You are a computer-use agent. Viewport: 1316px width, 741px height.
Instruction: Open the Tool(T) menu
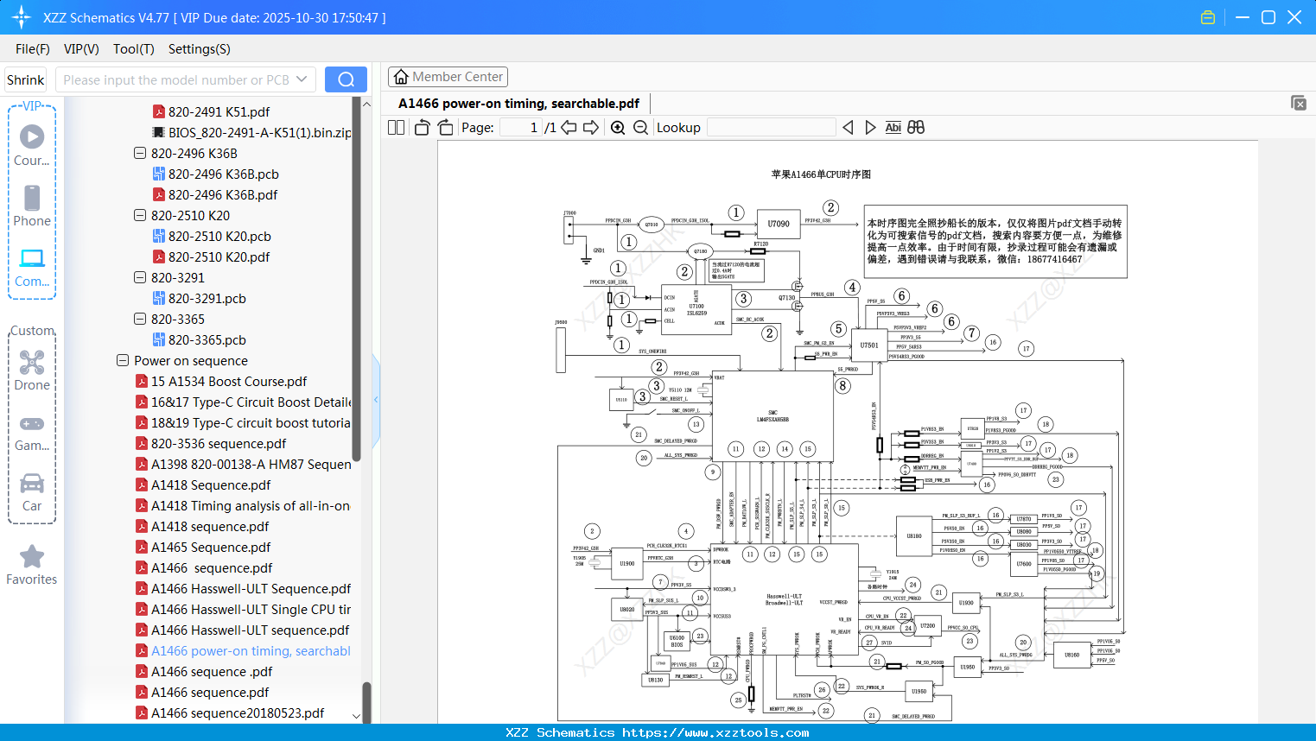click(x=133, y=49)
